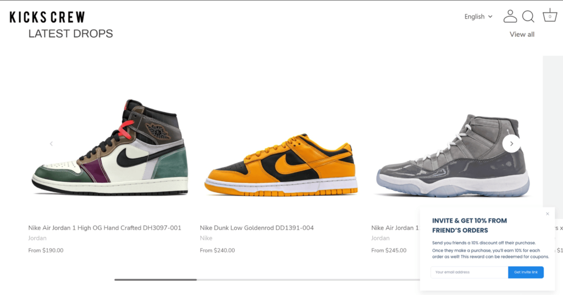Screen dimensions: 563x295
Task: Open the user account icon
Action: click(510, 16)
